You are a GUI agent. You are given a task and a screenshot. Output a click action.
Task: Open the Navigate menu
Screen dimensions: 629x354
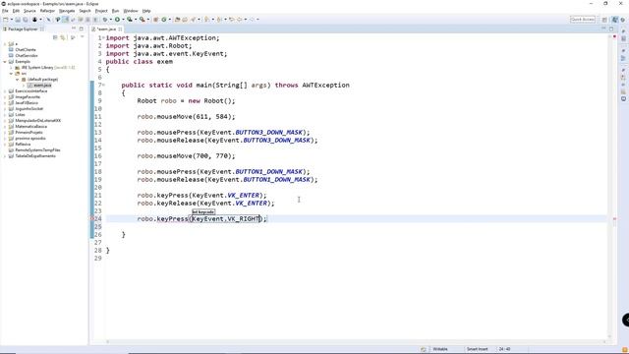[x=67, y=11]
